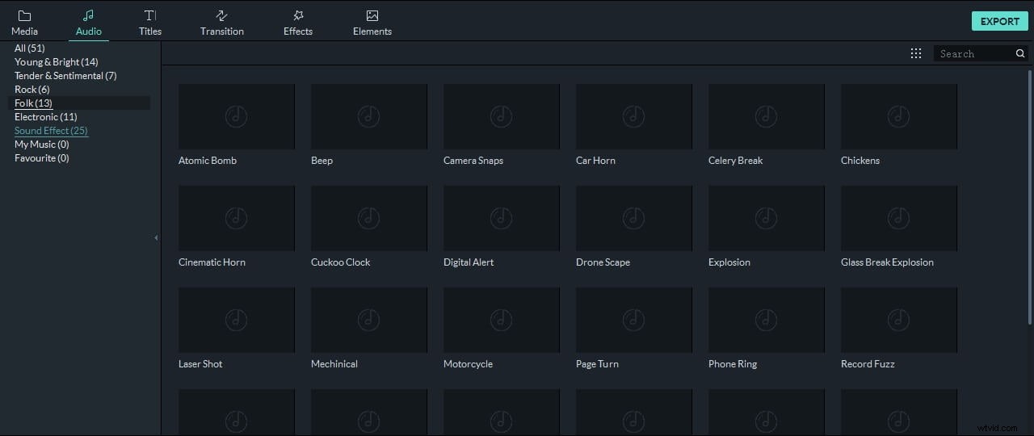1034x436 pixels.
Task: Select the Folk (13) category
Action: [79, 103]
